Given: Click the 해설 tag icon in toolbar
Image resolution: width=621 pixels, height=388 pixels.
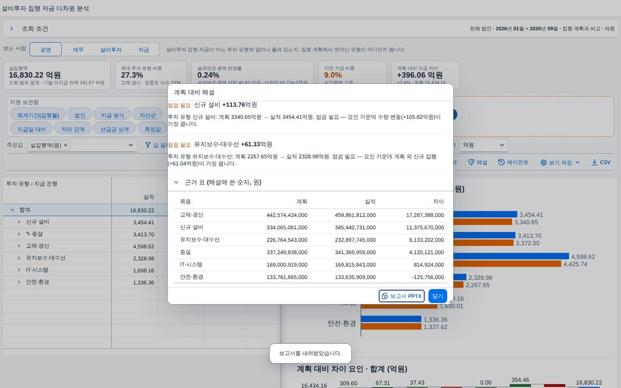Looking at the screenshot, I should (471, 162).
